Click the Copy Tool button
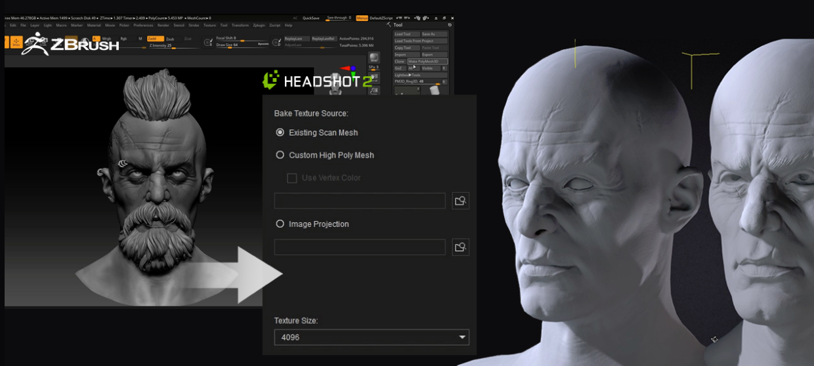This screenshot has height=366, width=814. click(x=407, y=48)
